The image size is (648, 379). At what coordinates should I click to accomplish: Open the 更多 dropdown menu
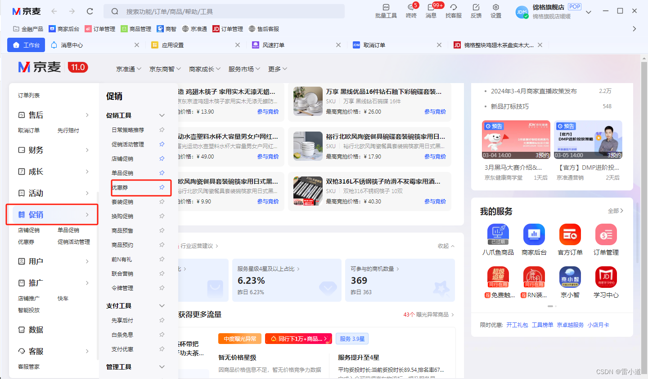coord(278,69)
